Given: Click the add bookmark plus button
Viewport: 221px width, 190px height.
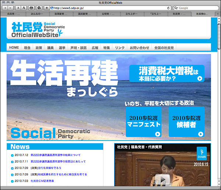Looking at the screenshot, I should [x=47, y=8].
